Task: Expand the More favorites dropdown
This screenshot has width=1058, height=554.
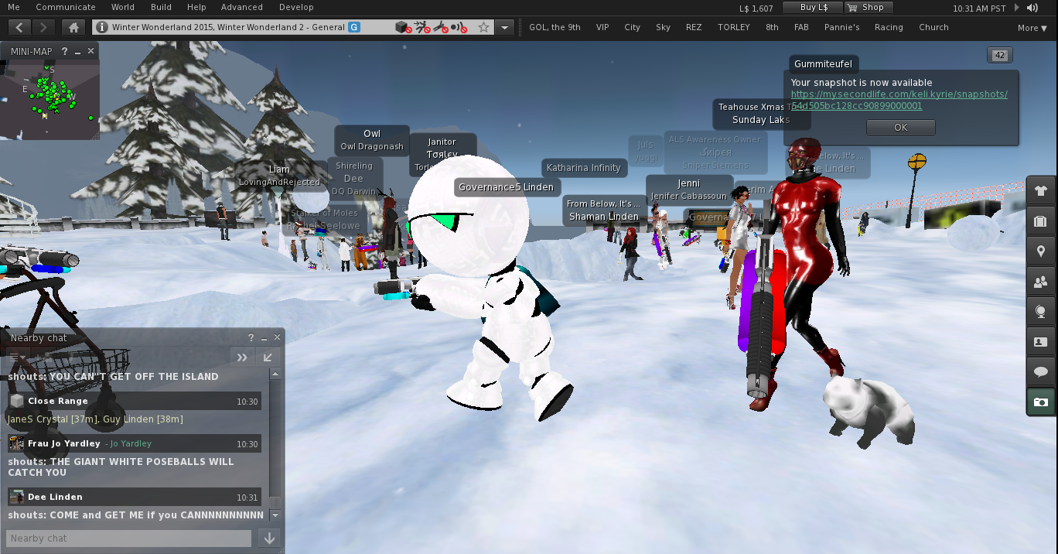Action: tap(1032, 28)
